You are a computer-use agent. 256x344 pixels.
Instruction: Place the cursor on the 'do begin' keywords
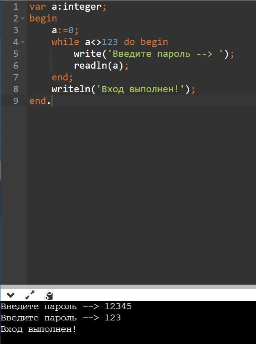pos(146,42)
